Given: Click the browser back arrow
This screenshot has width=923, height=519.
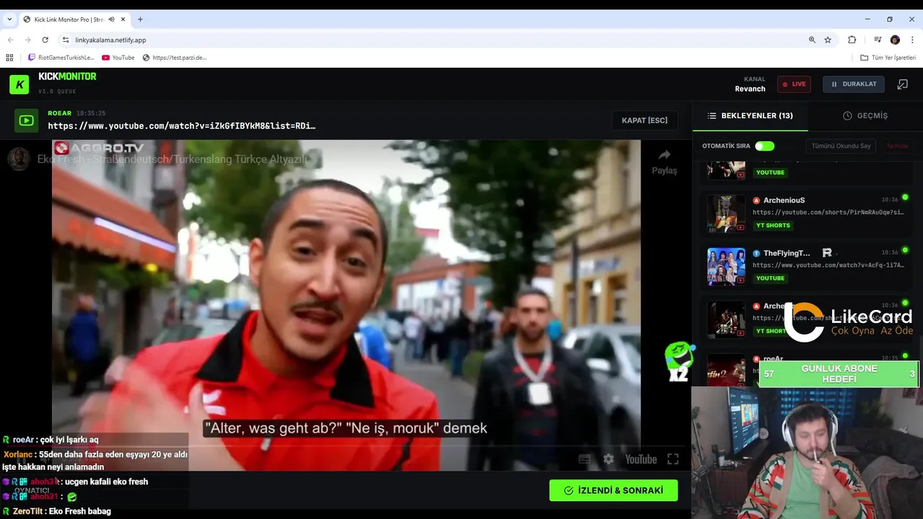Looking at the screenshot, I should tap(10, 40).
